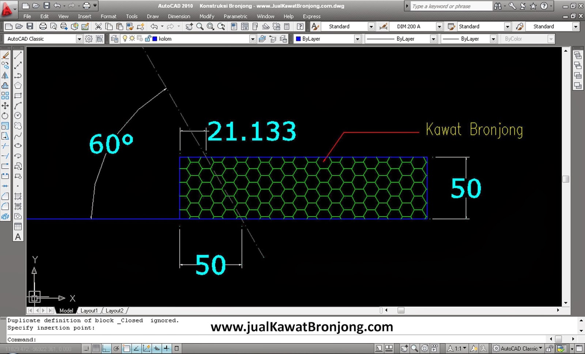Open Text Style manager icon
The height and width of the screenshot is (354, 585).
315,26
